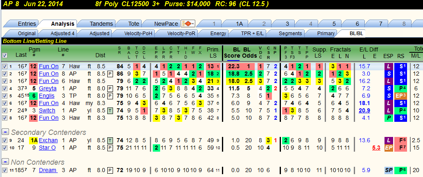Toggle the select-all checkbox in header row
The height and width of the screenshot is (177, 423).
coord(5,55)
